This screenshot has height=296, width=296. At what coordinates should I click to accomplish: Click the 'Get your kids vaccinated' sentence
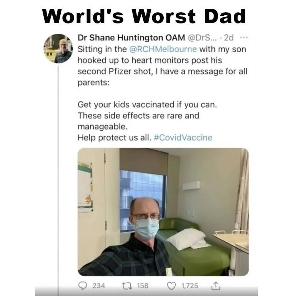click(147, 105)
